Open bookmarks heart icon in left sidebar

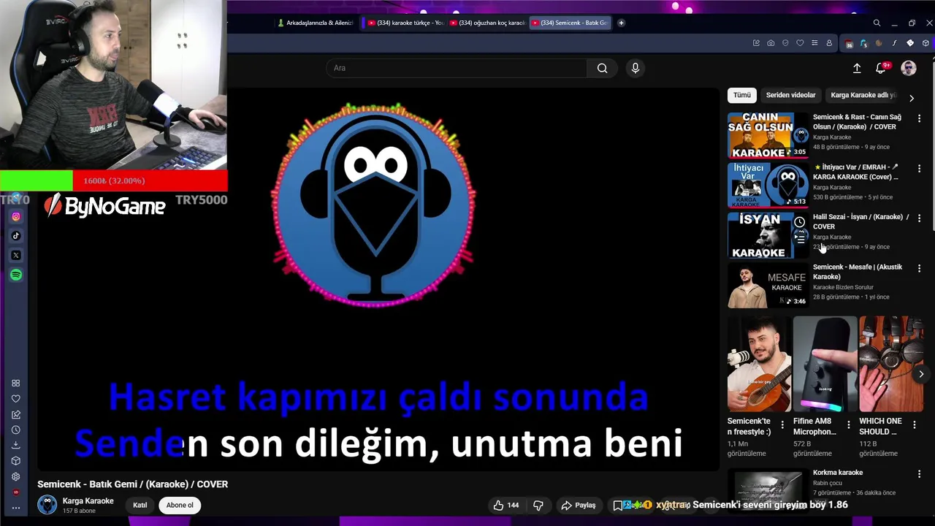tap(16, 399)
